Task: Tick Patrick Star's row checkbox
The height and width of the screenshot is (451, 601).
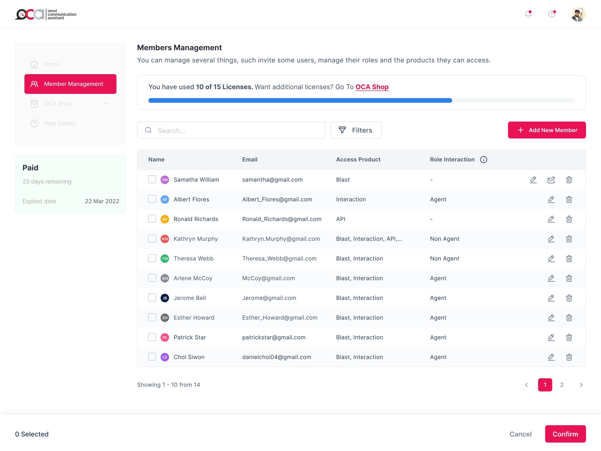Action: tap(152, 337)
